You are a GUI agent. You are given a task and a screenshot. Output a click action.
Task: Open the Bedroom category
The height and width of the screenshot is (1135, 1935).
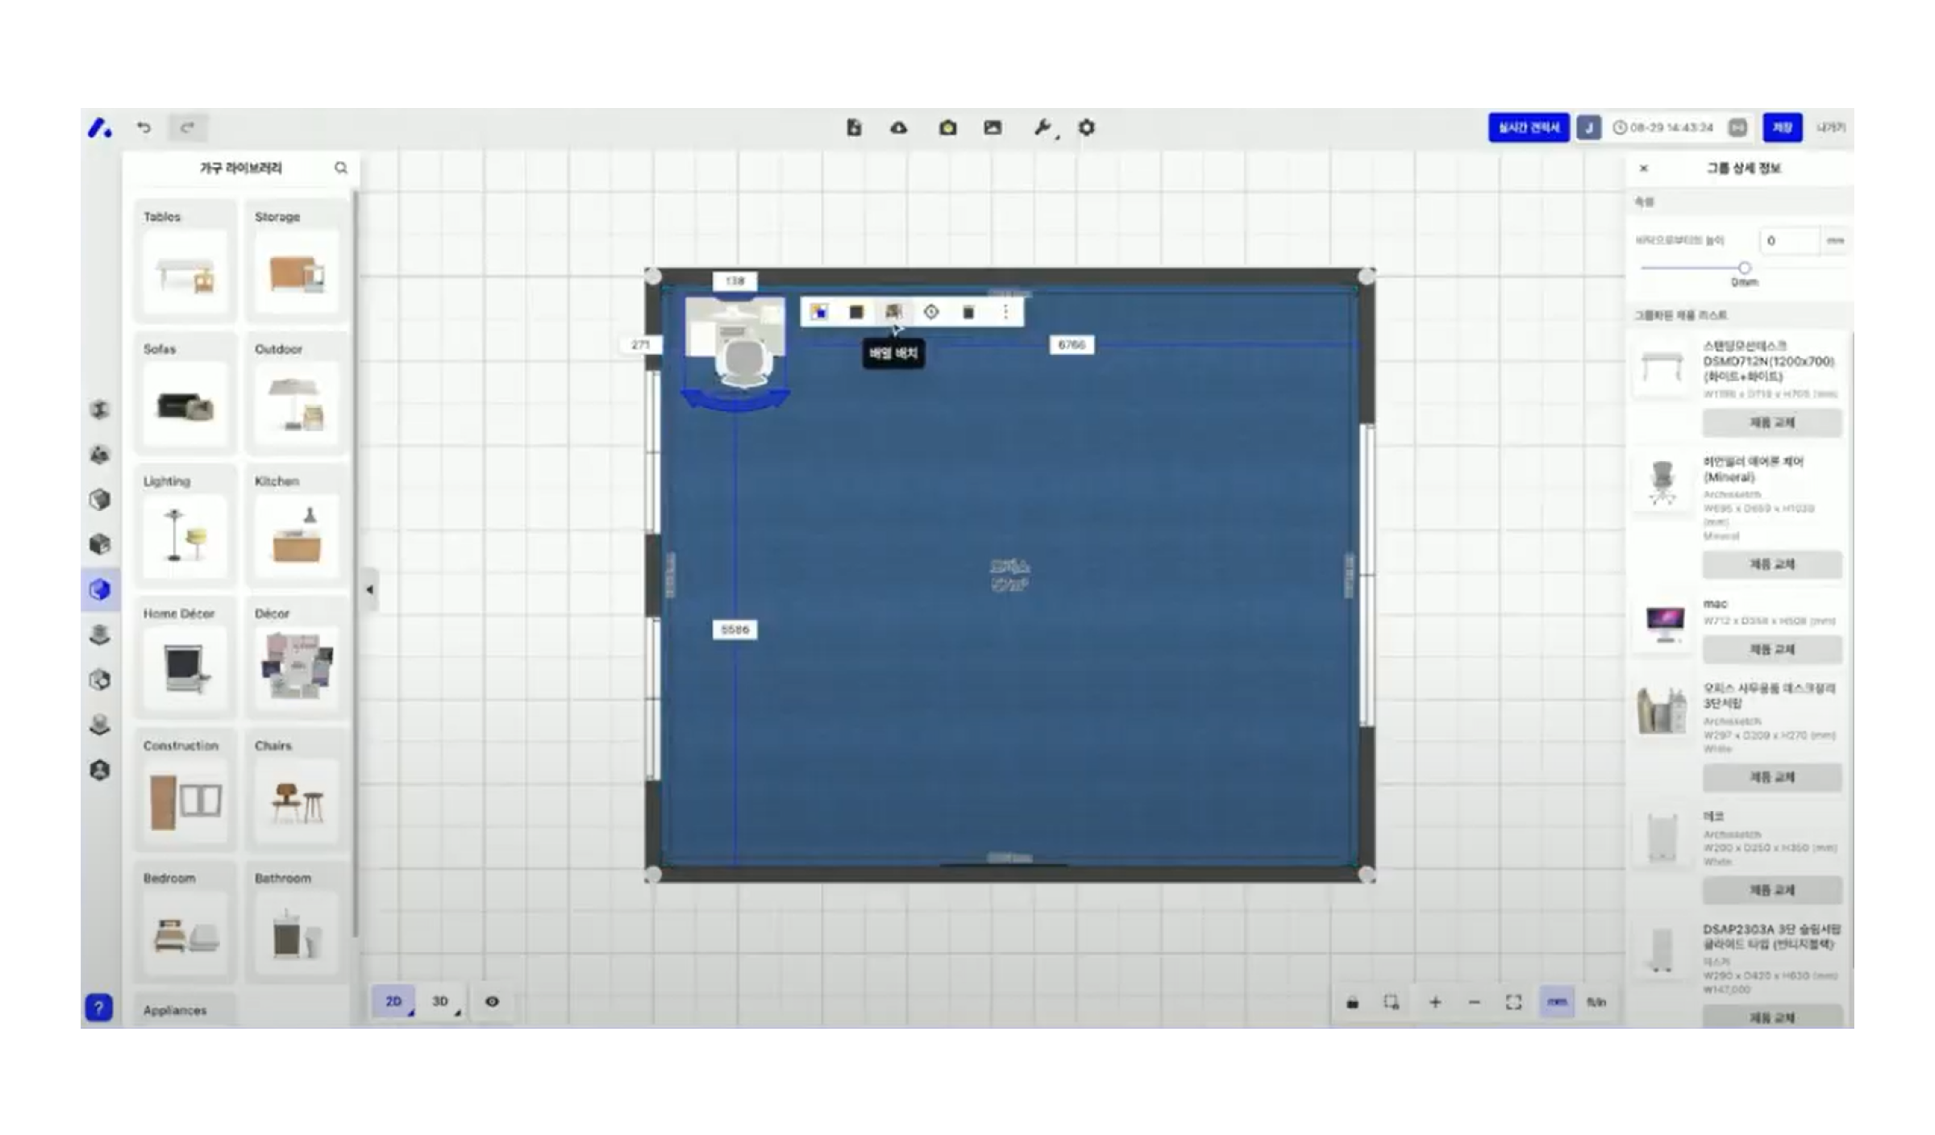click(185, 921)
